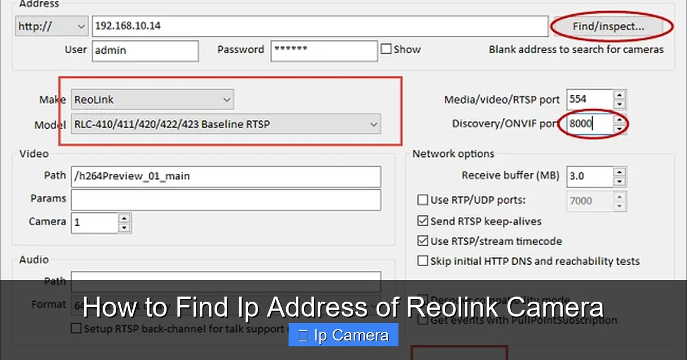The height and width of the screenshot is (360, 687).
Task: Enable Use RTP/UDP ports checkbox
Action: pos(423,200)
